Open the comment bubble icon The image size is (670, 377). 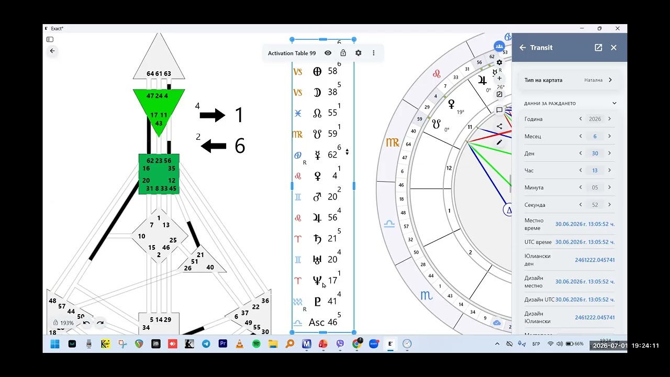pyautogui.click(x=499, y=110)
